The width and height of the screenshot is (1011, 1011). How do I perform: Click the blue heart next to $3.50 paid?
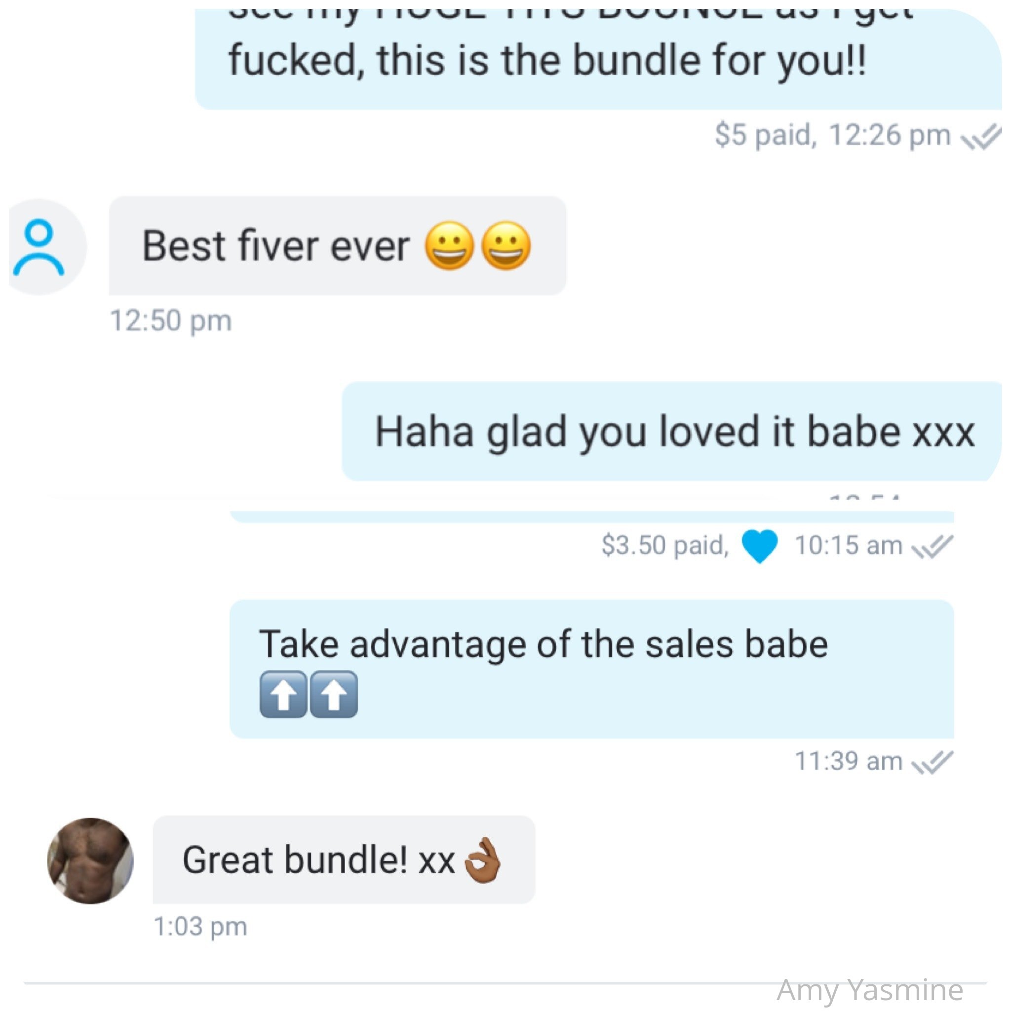pos(760,546)
